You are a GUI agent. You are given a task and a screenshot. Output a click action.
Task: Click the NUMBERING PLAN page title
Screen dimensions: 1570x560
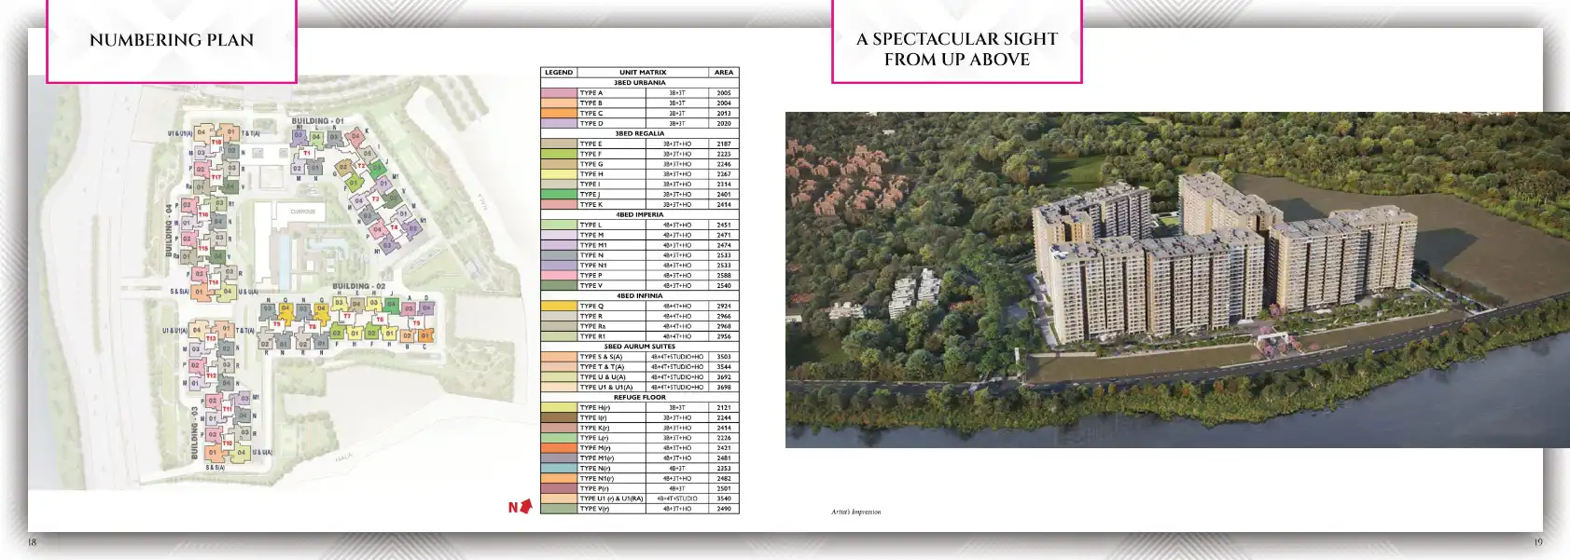click(172, 40)
